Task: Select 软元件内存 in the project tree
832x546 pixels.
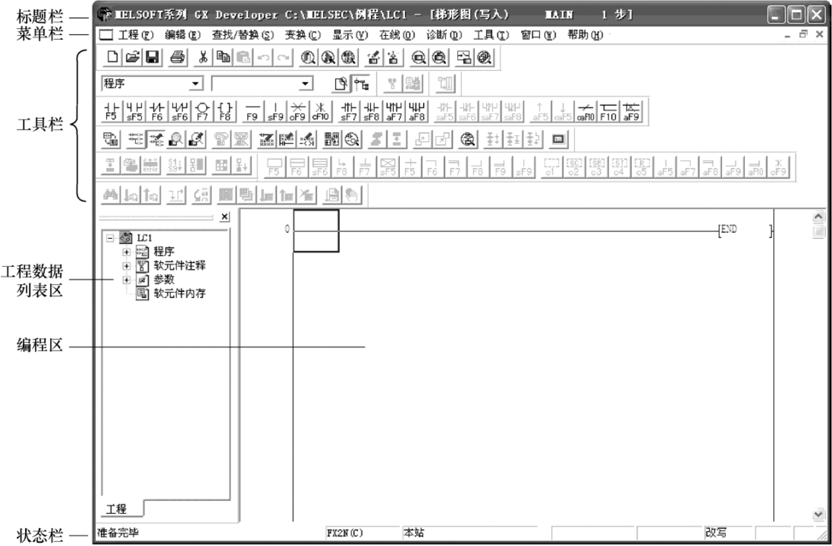Action: coord(180,294)
